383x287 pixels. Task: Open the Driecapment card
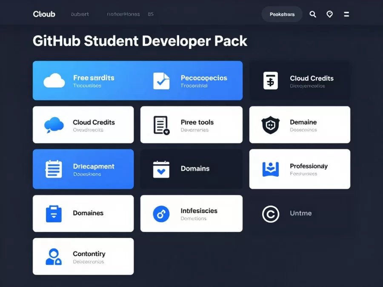click(83, 169)
